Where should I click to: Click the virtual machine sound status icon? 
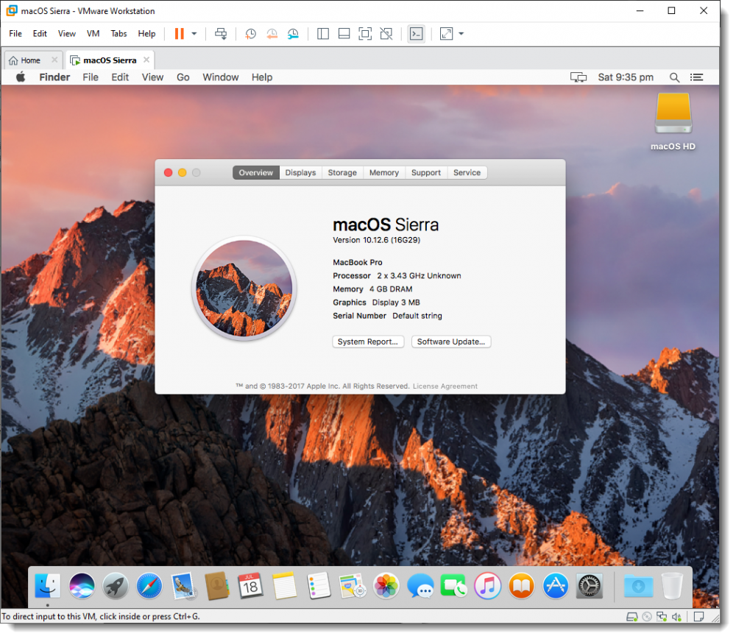tap(676, 617)
